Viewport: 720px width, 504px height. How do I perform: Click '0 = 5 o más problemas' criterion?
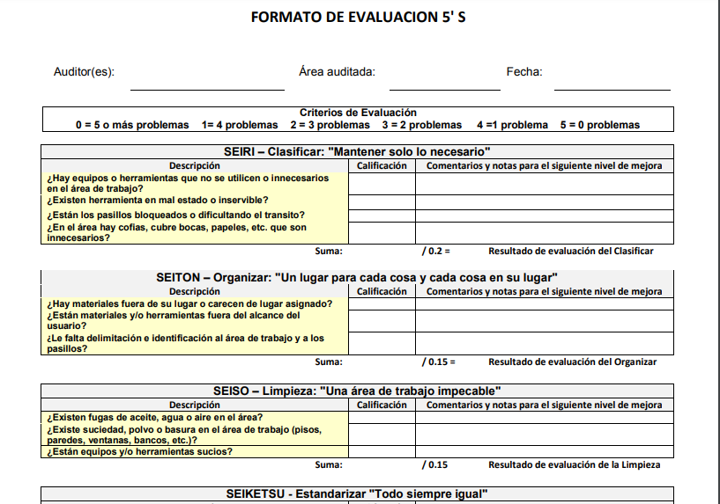pos(132,125)
